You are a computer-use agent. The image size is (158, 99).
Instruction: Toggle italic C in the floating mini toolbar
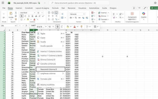62,27
